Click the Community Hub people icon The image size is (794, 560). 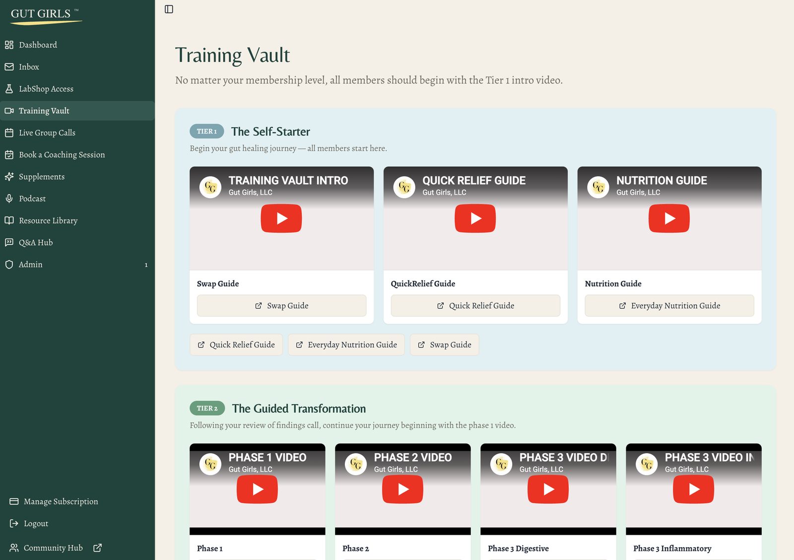tap(14, 548)
